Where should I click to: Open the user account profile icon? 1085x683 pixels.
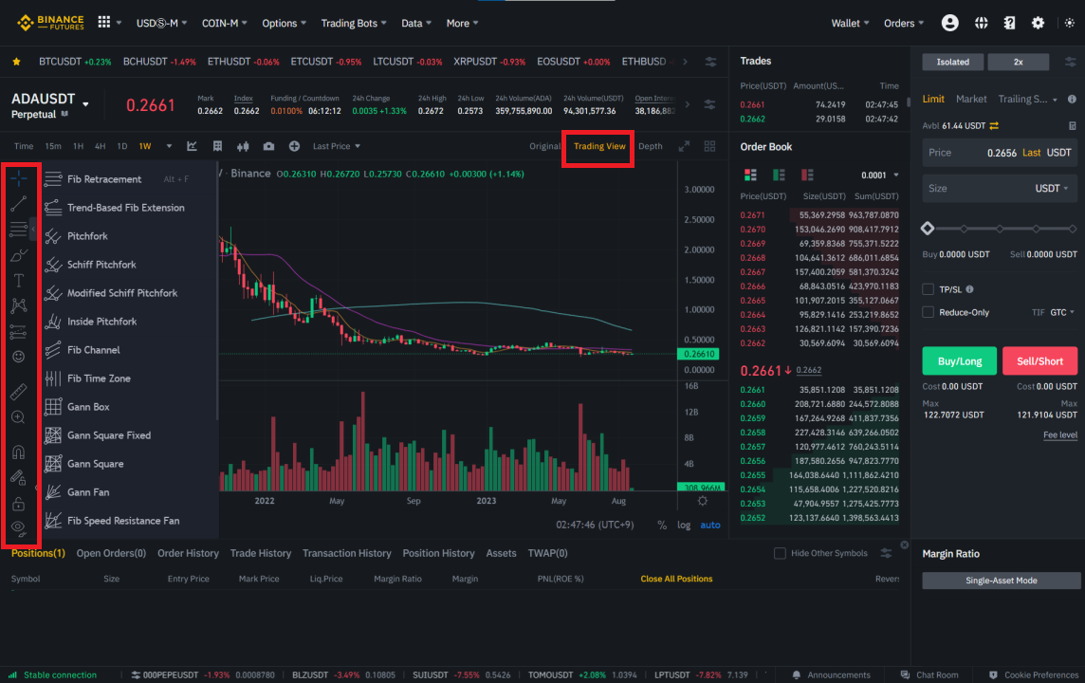[x=950, y=23]
